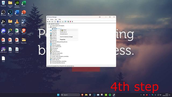
Task: Select Sound, video and game controllers
Action: (60, 56)
